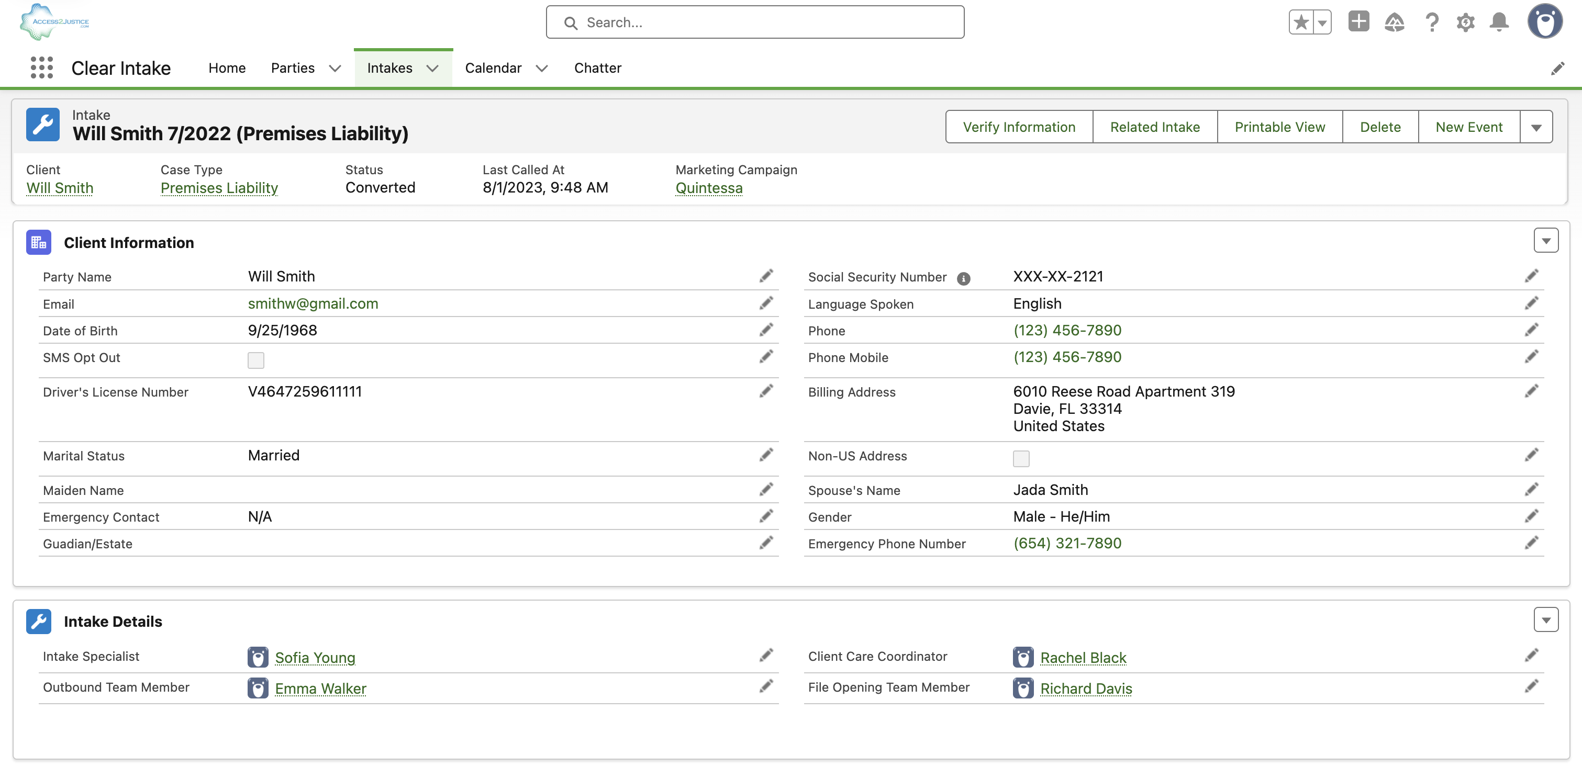Screen dimensions: 1582x767
Task: Open Emma Walker user link
Action: pos(320,689)
